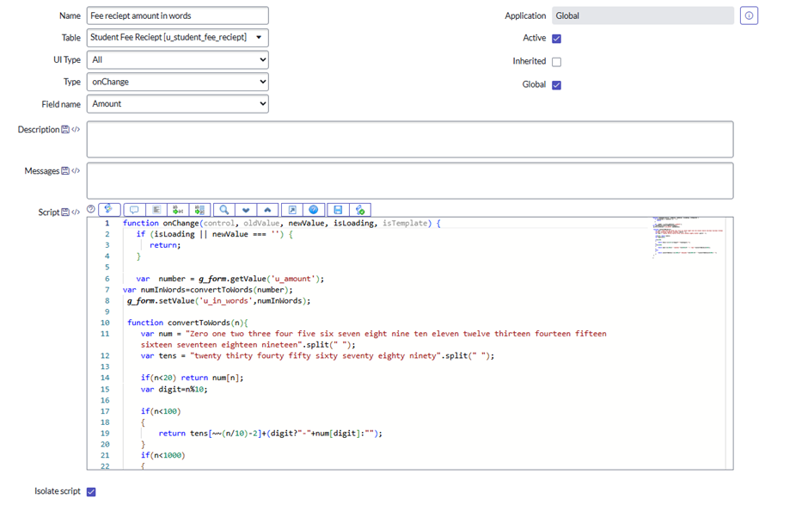This screenshot has height=505, width=808.
Task: Expand the Field name dropdown showing Amount
Action: (x=177, y=104)
